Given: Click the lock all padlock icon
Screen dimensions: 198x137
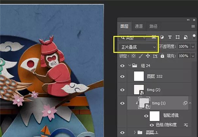Looking at the screenshot, I should click(x=162, y=56).
